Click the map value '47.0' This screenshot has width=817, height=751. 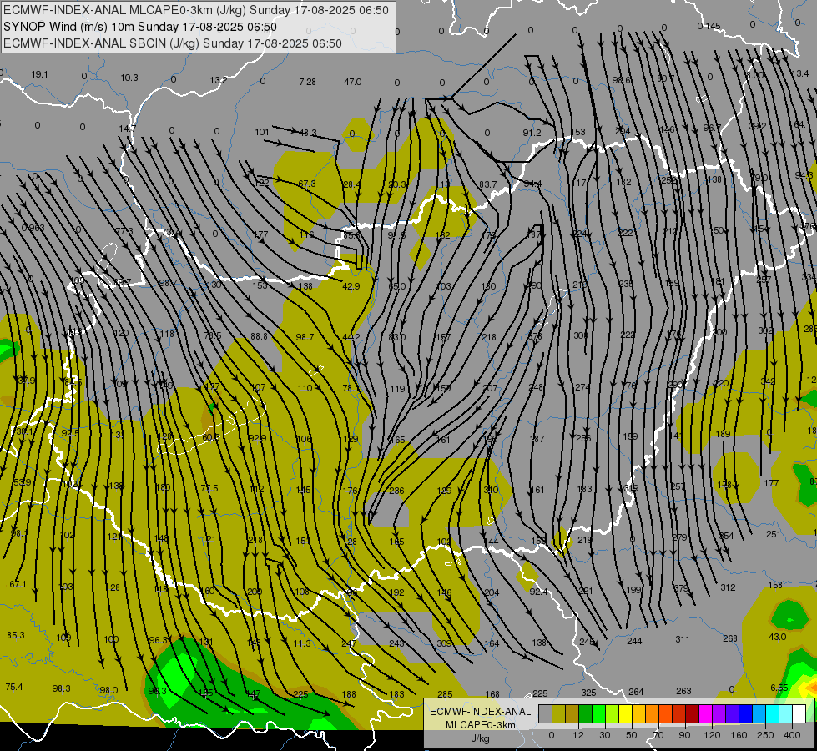[353, 82]
